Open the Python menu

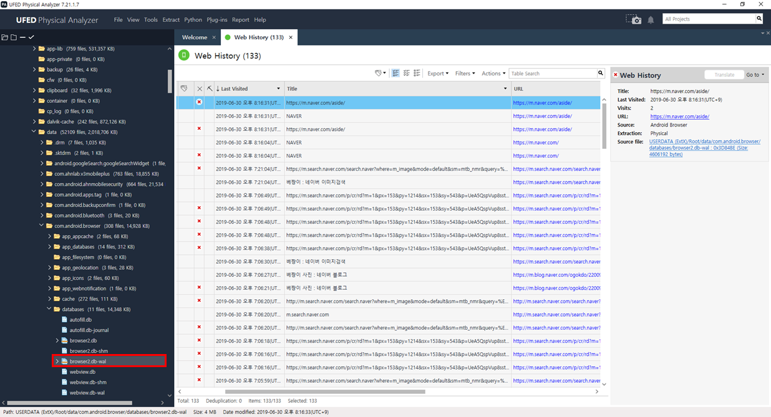click(x=193, y=20)
